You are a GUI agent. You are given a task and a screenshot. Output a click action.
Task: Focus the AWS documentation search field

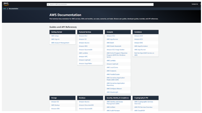click(x=100, y=4)
